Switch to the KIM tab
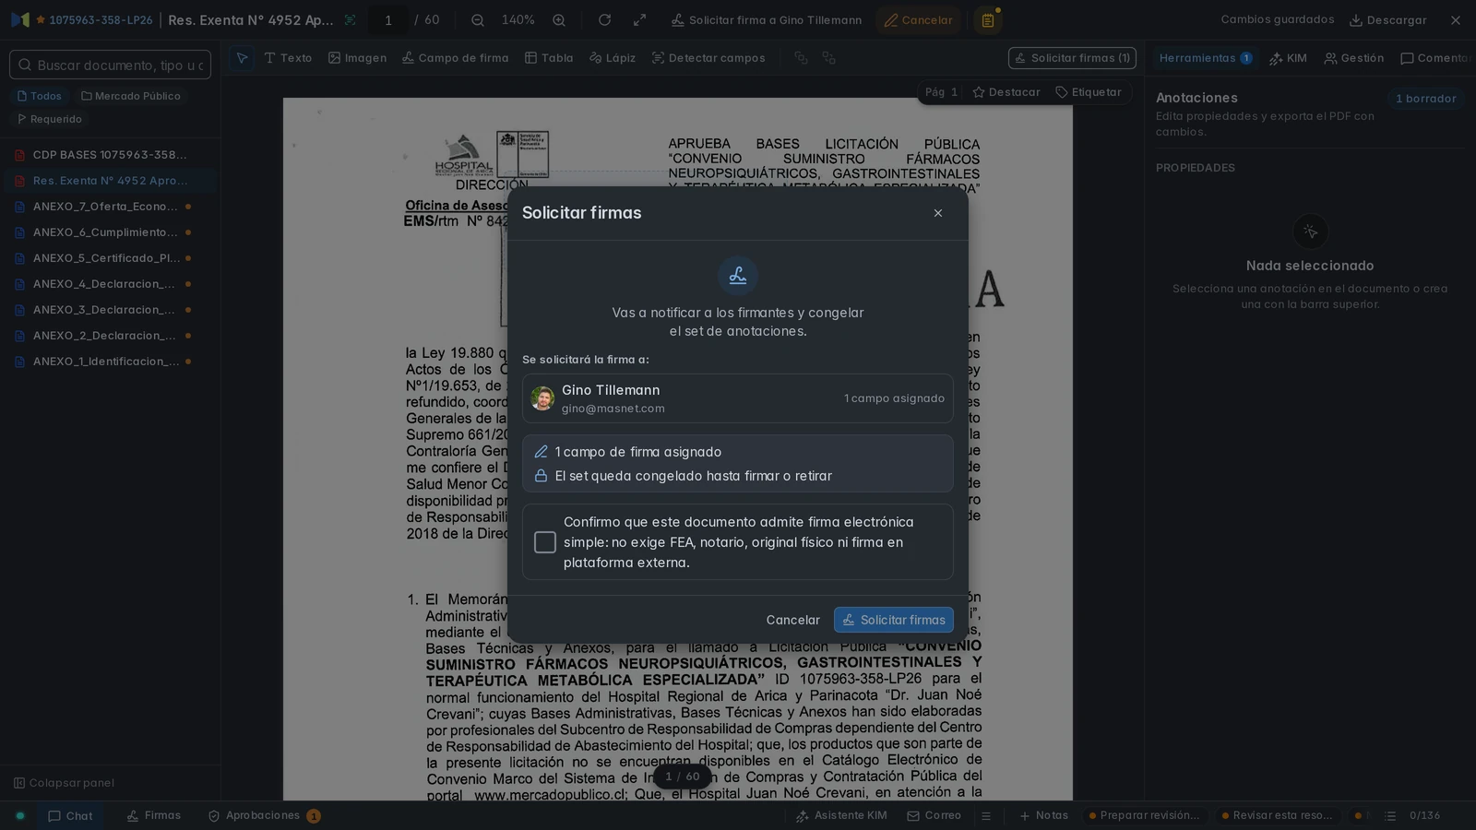Screen dimensions: 1476x830 click(1288, 58)
